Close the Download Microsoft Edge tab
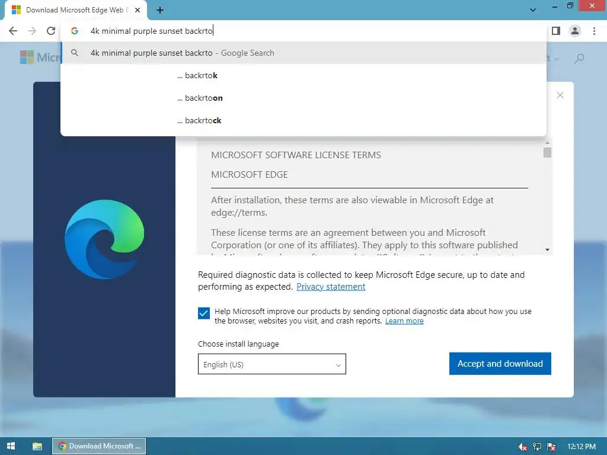 coord(138,10)
